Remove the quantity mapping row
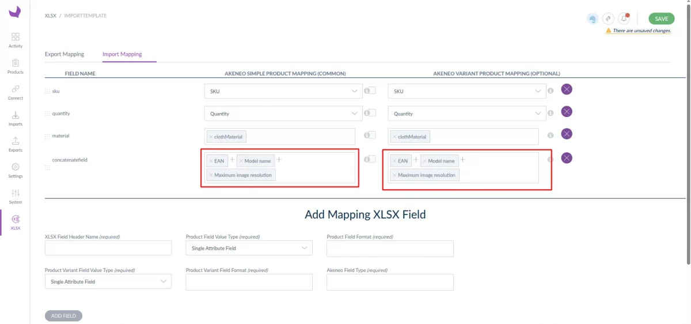 click(x=567, y=111)
